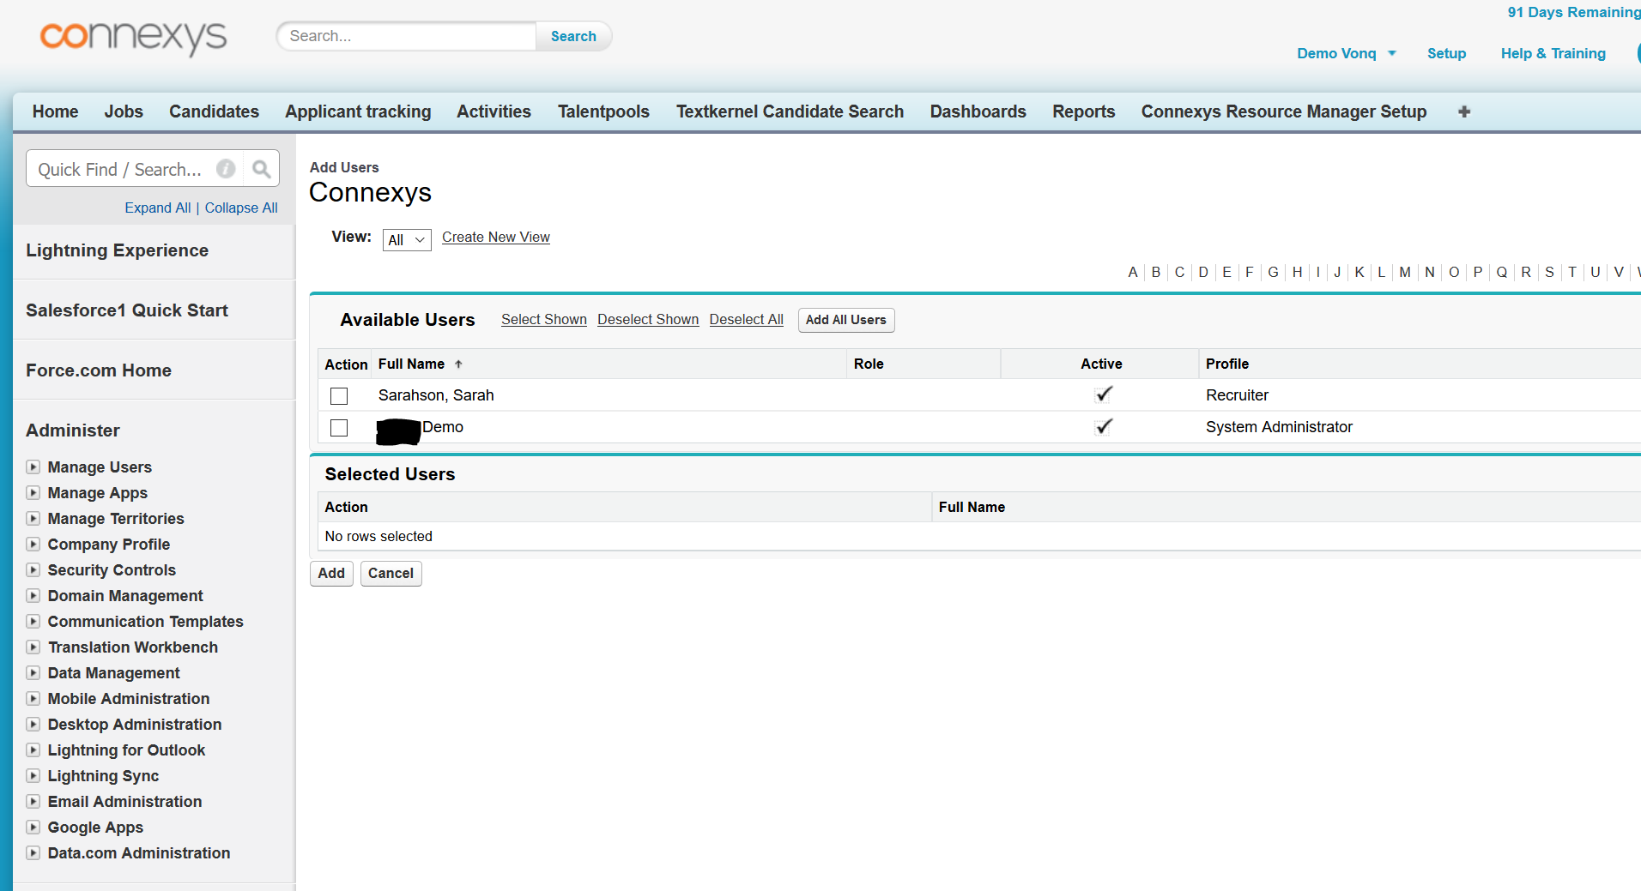Click the Quick Find magnifier icon

(x=261, y=169)
